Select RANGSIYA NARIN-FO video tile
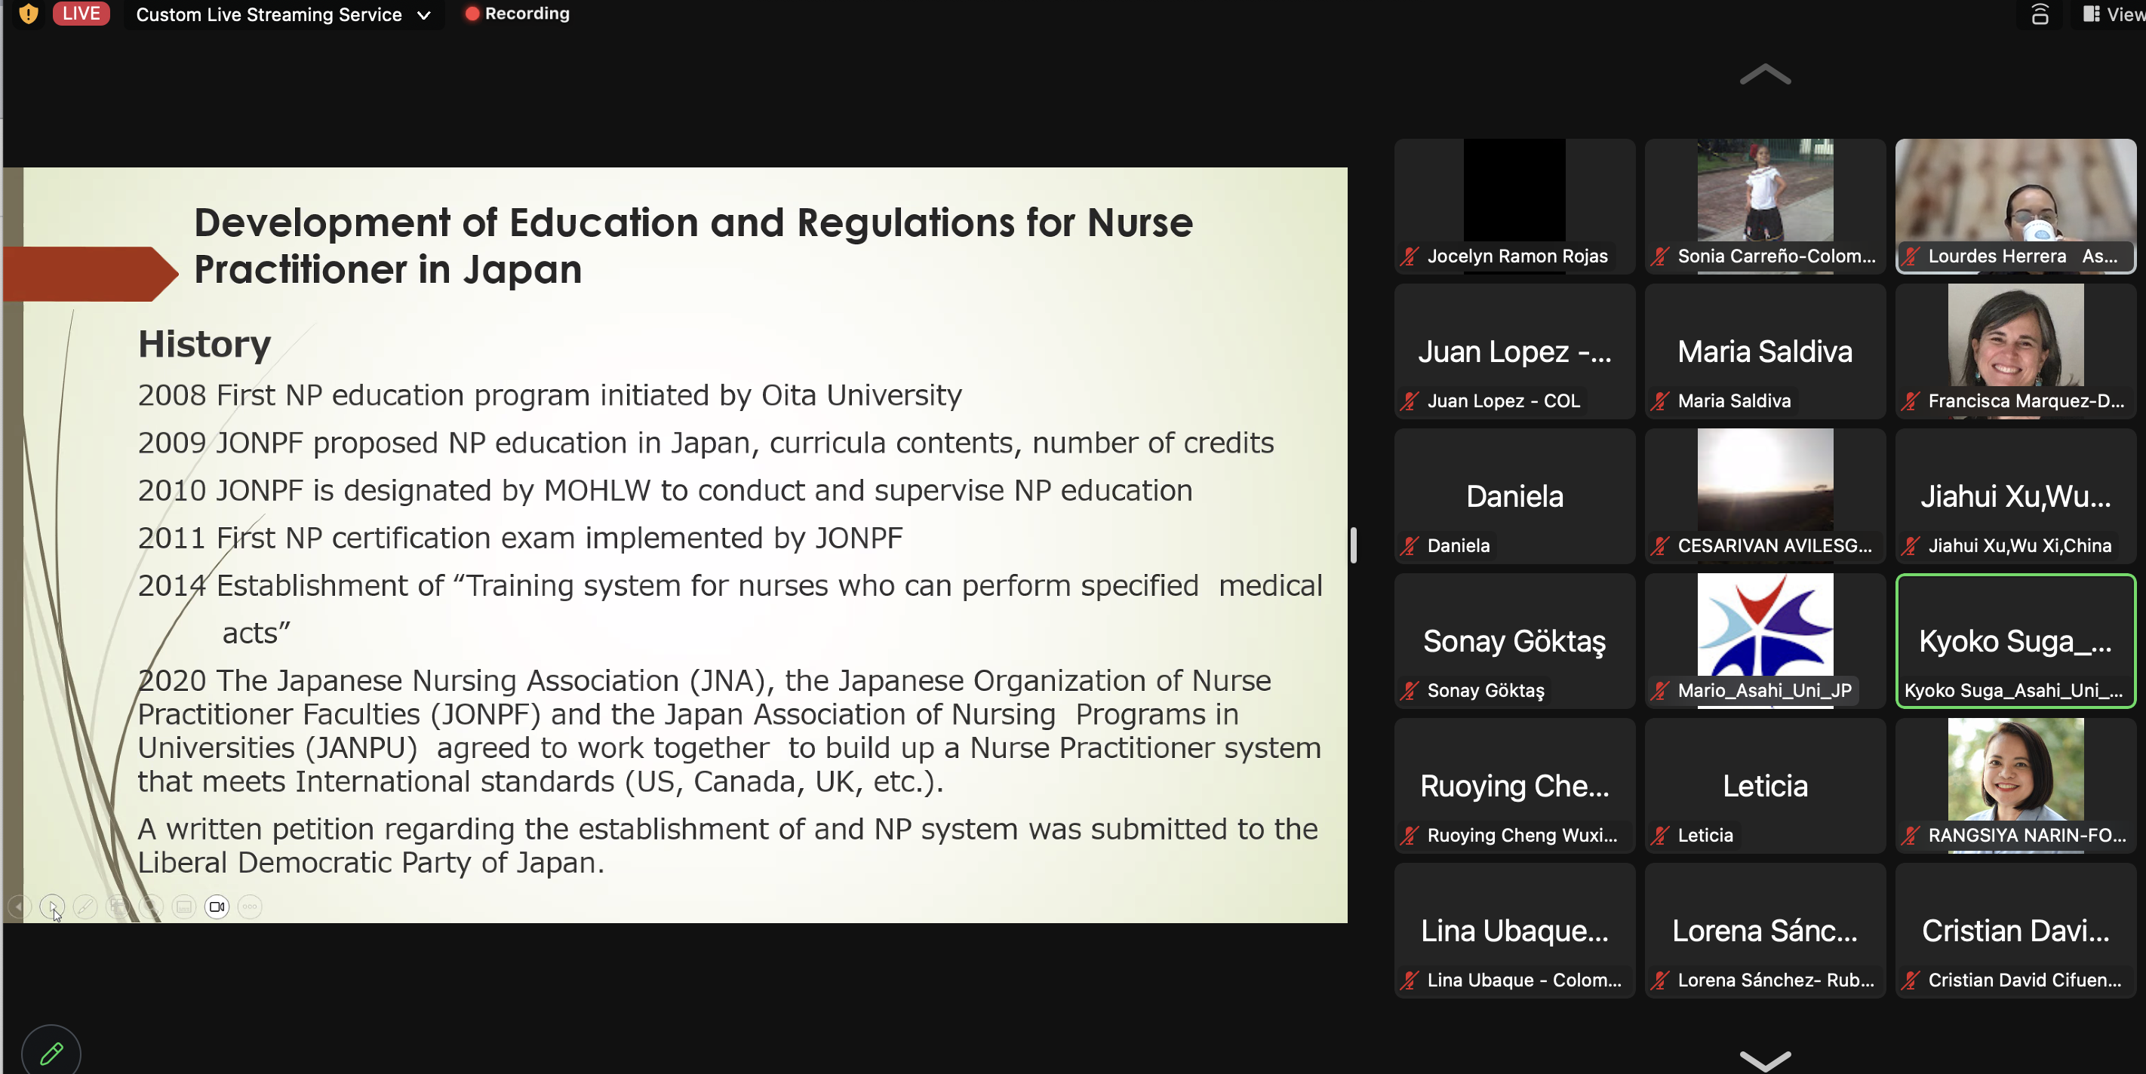 pos(2015,785)
